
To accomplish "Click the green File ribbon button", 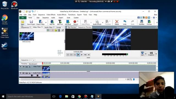I will pos(23,18).
